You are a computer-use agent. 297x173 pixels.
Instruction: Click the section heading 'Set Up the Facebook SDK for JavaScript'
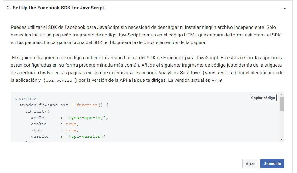click(55, 8)
